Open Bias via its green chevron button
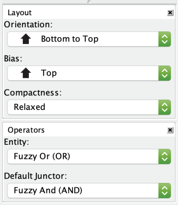The width and height of the screenshot is (178, 205). pos(165,73)
